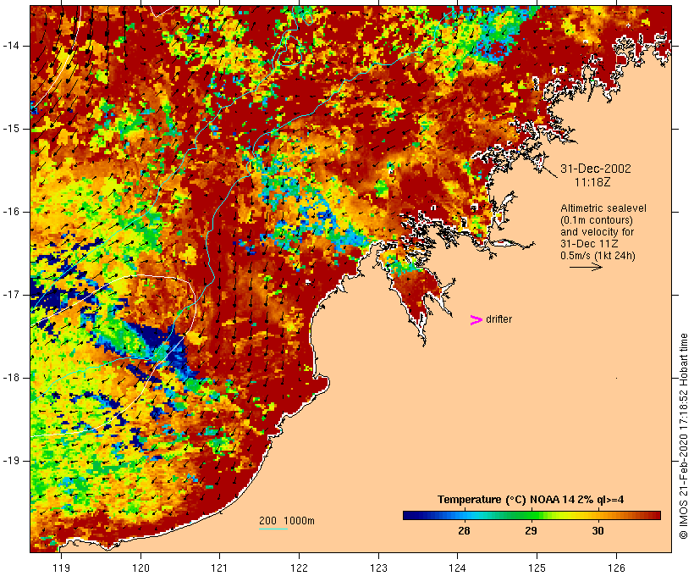
Task: Click the latitude label '-16'
Action: click(x=11, y=212)
